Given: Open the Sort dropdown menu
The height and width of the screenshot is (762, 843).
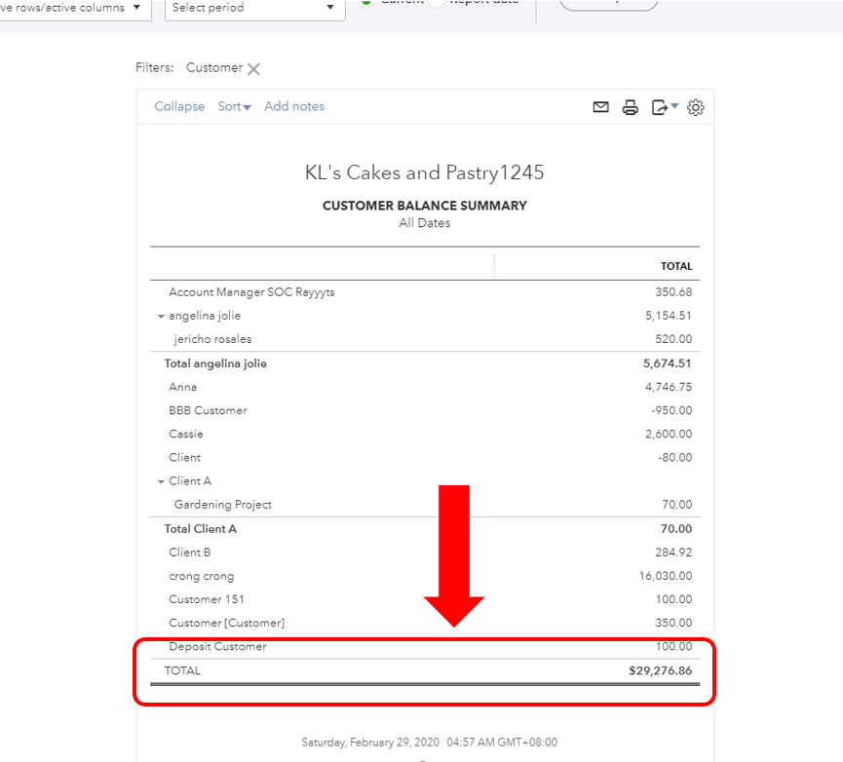Looking at the screenshot, I should [235, 106].
